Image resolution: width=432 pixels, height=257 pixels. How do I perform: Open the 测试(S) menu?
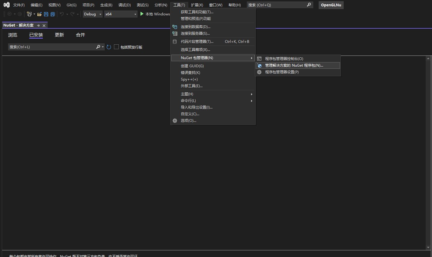click(143, 5)
